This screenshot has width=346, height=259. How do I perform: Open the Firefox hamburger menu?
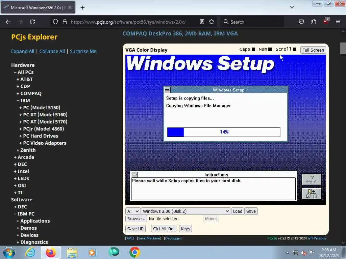tap(338, 22)
